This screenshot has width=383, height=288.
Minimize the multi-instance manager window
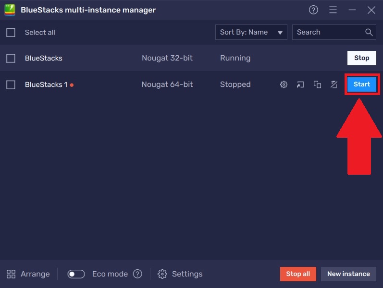pos(352,10)
